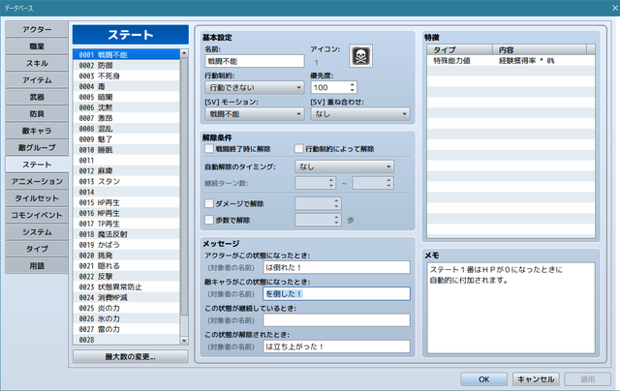Viewport: 620px width, 391px height.
Task: Click 最大数の変更 button
Action: click(130, 357)
